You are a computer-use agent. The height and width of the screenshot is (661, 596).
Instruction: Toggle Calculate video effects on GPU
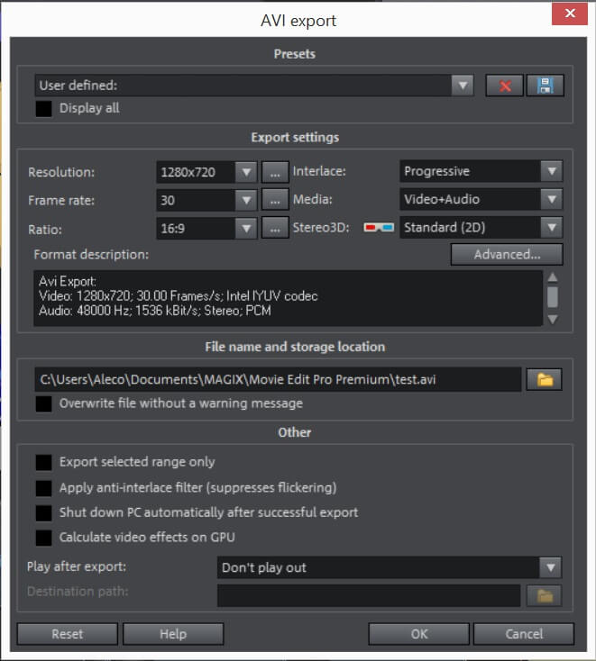pyautogui.click(x=44, y=538)
